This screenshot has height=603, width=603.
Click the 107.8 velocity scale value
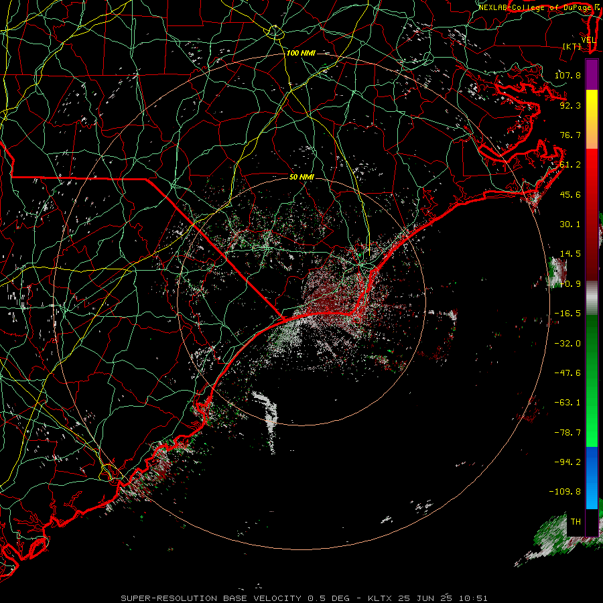point(567,75)
